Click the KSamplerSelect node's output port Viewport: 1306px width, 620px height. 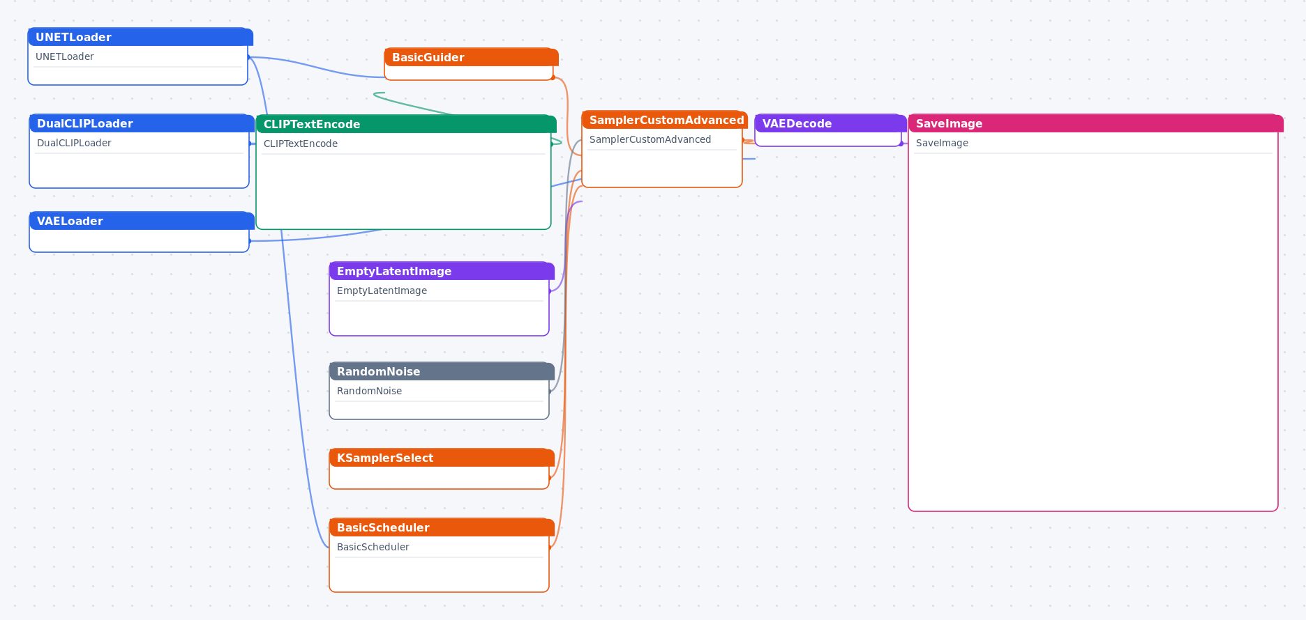click(x=550, y=478)
